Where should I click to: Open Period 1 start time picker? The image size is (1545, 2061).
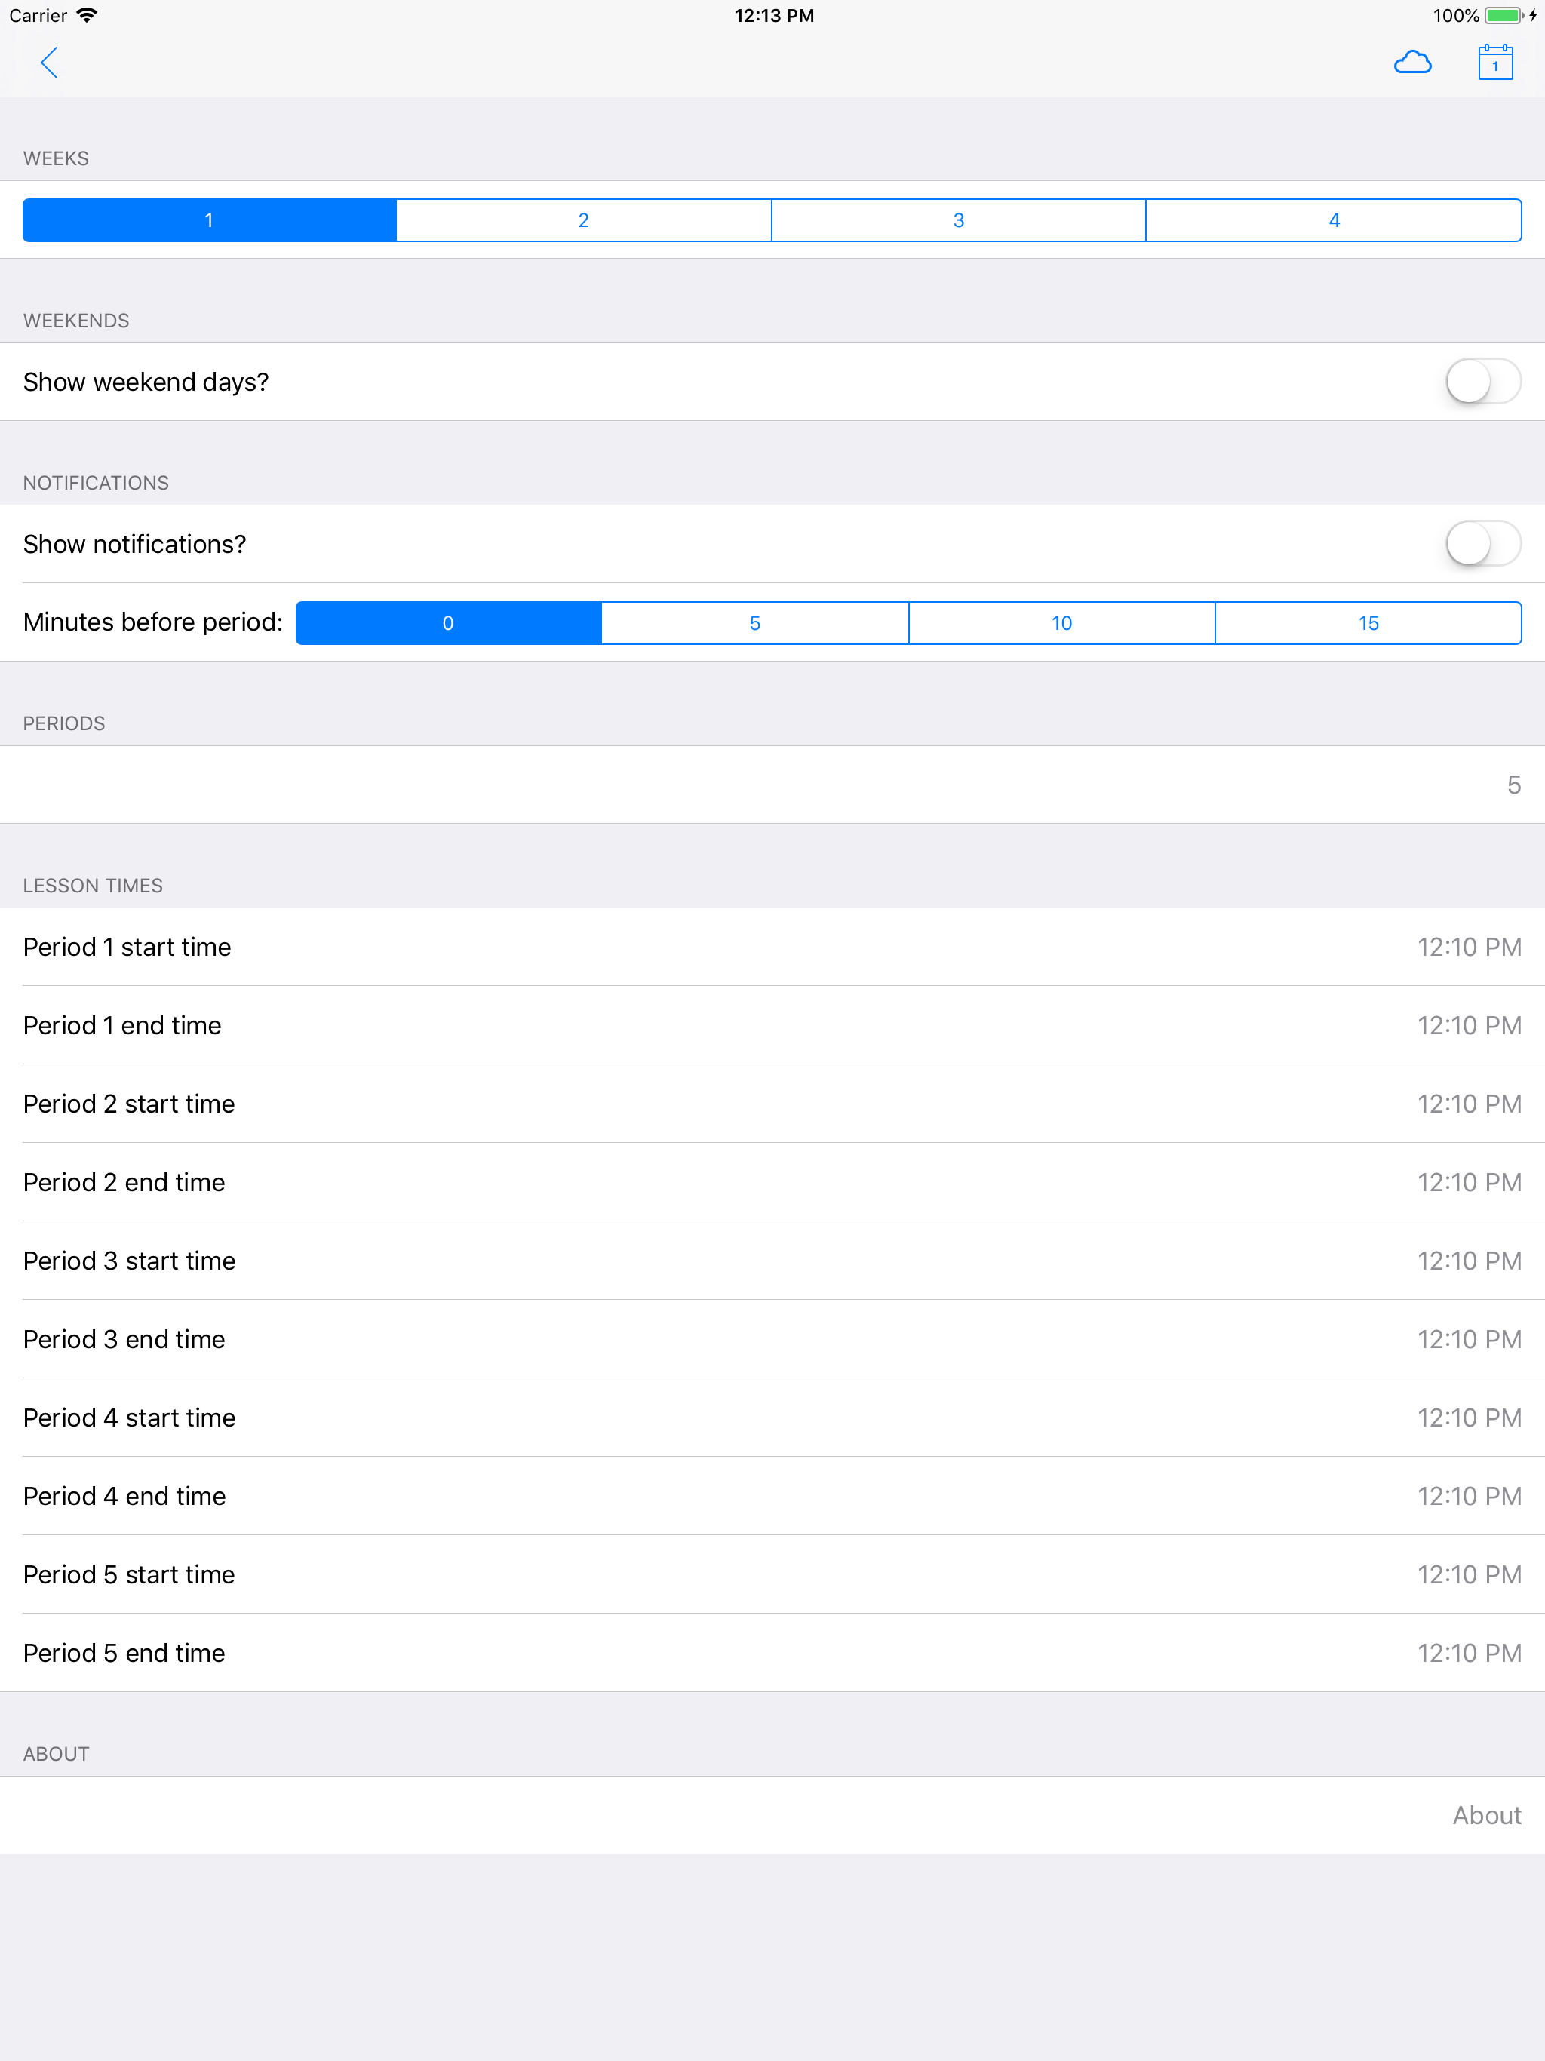pos(772,948)
